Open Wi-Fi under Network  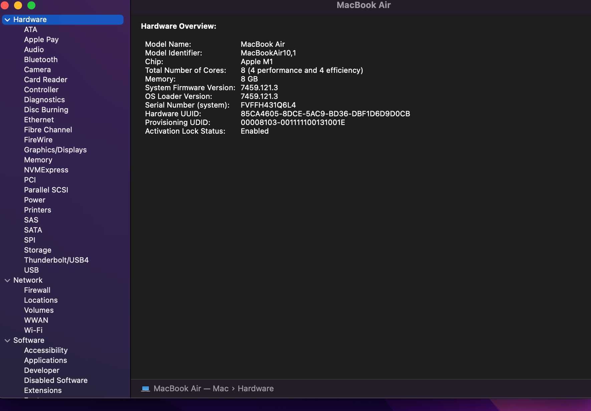[33, 330]
